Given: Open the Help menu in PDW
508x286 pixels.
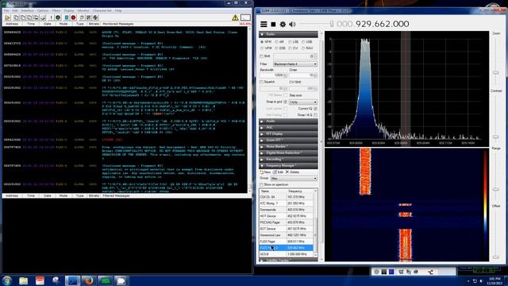Looking at the screenshot, I should (x=118, y=10).
